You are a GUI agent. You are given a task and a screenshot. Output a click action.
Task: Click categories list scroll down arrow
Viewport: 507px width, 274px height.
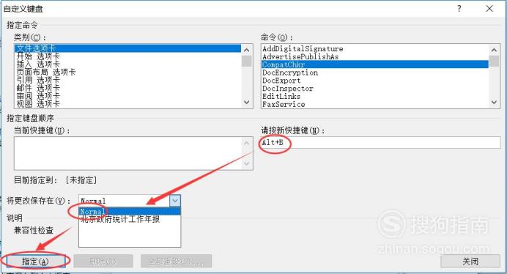pyautogui.click(x=246, y=103)
